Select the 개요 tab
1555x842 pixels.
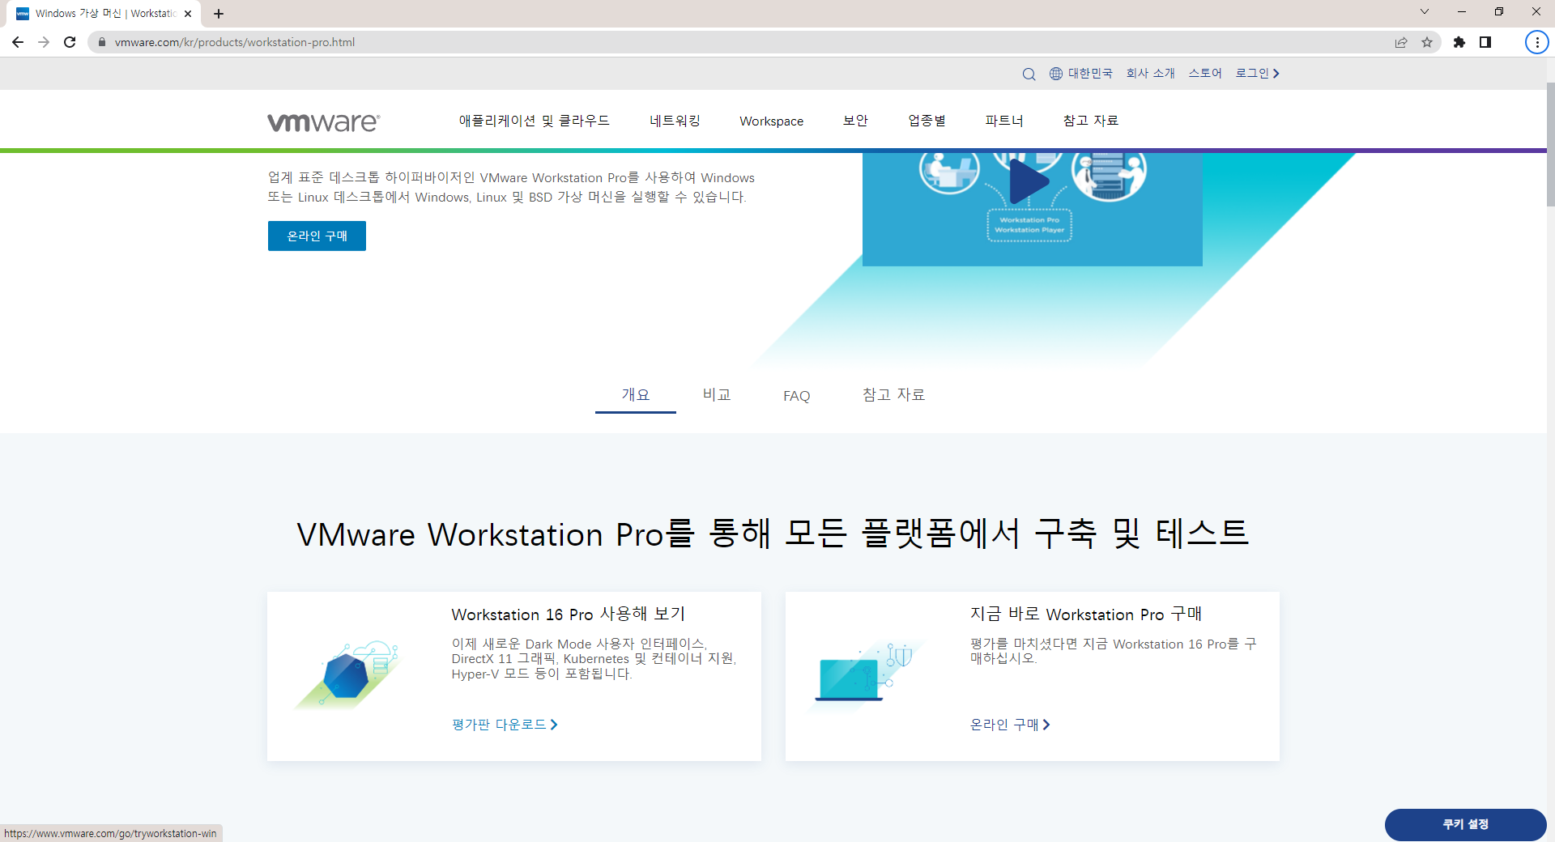636,395
